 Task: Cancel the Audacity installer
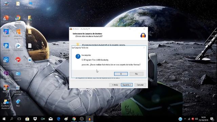140,85
